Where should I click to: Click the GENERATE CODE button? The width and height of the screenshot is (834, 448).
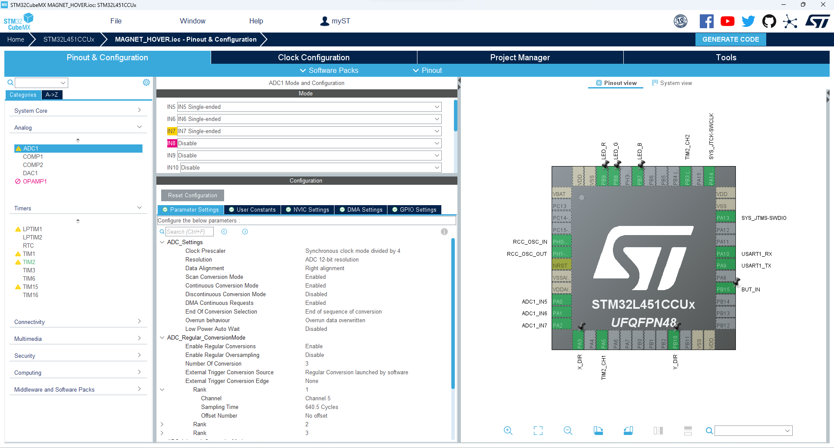click(x=731, y=39)
